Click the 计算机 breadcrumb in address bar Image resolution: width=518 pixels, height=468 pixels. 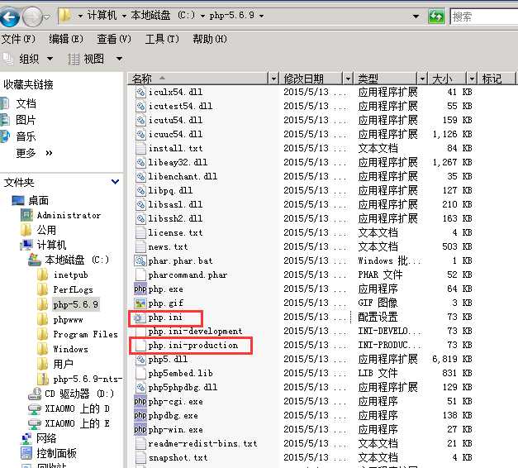[102, 15]
